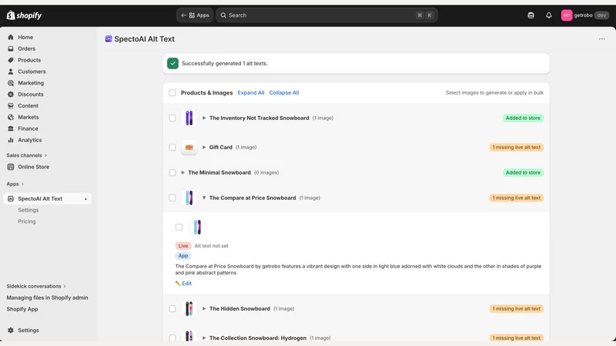The width and height of the screenshot is (616, 346).
Task: Open the getrobo account avatar
Action: click(x=567, y=15)
